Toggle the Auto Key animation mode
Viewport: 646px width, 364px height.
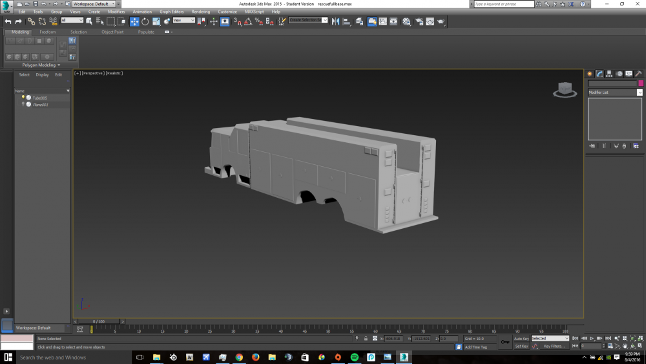pyautogui.click(x=521, y=338)
